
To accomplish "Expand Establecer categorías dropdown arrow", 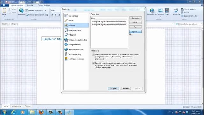I will [x=173, y=24].
